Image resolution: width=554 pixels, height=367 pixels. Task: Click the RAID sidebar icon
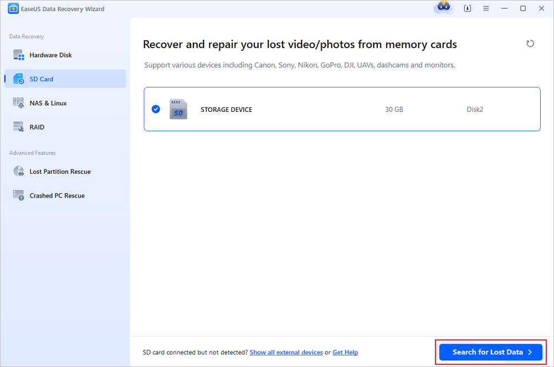(x=18, y=127)
